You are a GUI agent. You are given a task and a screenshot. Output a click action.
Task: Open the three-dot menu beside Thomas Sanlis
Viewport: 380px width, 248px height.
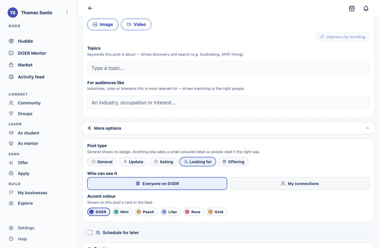coord(67,13)
